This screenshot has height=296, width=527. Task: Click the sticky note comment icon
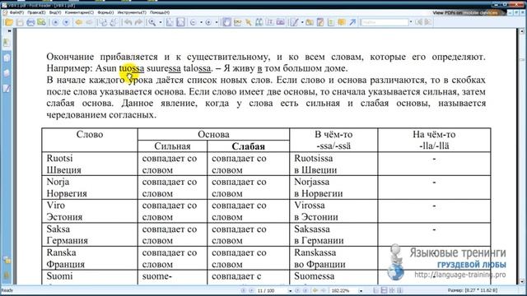pos(342,22)
